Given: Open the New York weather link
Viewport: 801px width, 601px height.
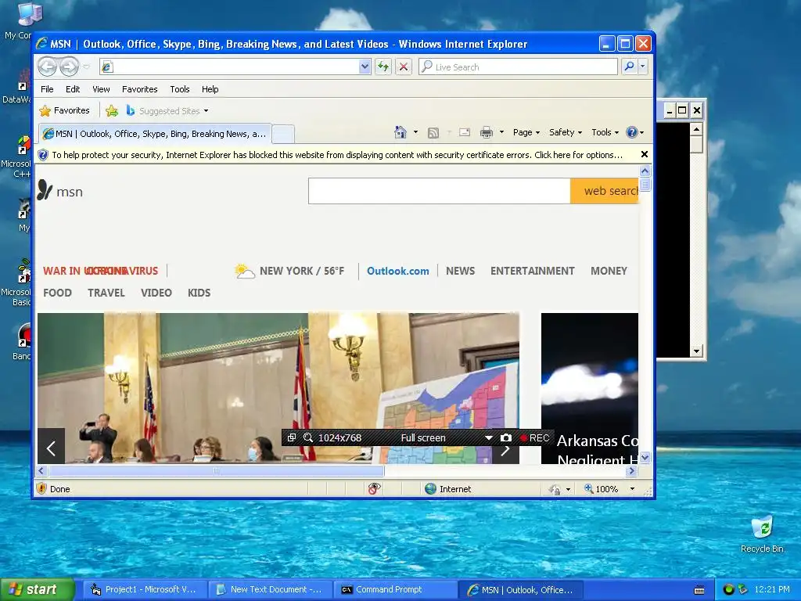Looking at the screenshot, I should tap(289, 271).
